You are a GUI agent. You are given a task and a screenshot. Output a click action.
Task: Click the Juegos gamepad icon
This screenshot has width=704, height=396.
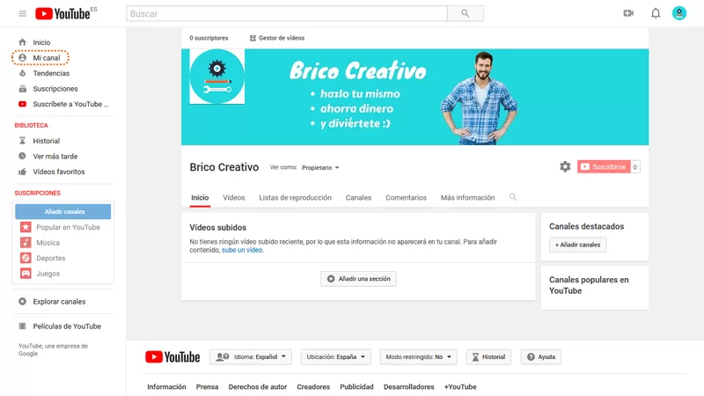tap(26, 274)
